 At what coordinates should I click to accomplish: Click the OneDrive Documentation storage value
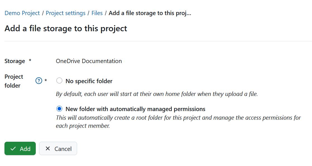point(89,61)
